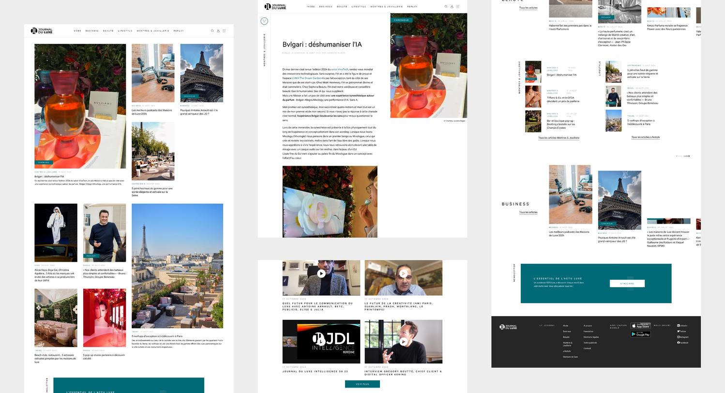Select Replay in article page navigation
This screenshot has width=725, height=393.
[x=412, y=7]
